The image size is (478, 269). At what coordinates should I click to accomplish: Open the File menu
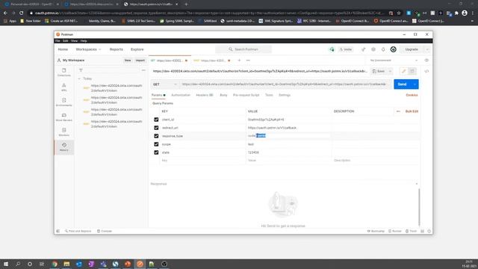(58, 41)
